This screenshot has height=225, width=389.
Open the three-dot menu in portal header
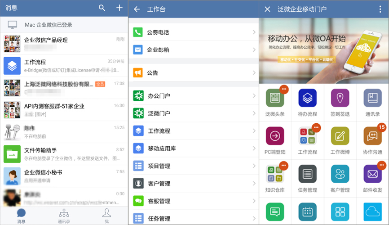380,9
